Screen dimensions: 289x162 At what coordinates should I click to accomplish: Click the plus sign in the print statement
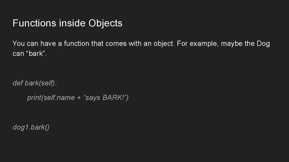coord(79,98)
